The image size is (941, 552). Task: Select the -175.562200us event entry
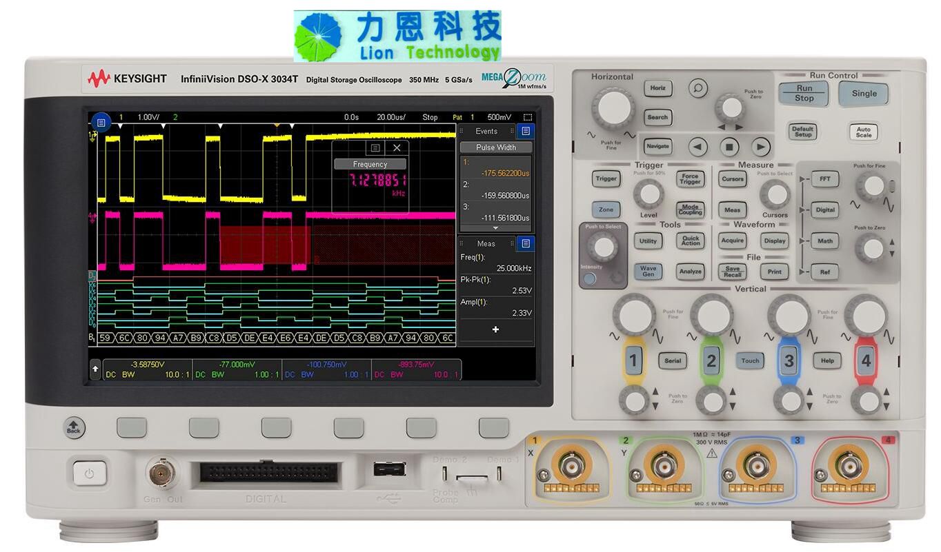495,168
